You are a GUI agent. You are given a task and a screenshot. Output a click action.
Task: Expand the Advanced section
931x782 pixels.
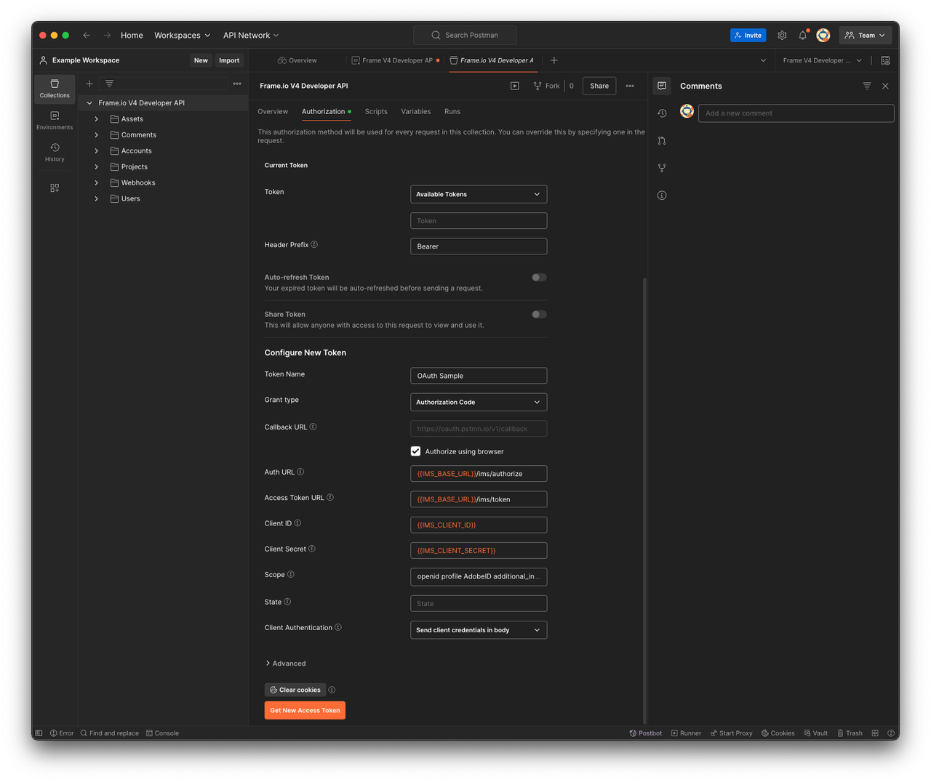(x=285, y=664)
